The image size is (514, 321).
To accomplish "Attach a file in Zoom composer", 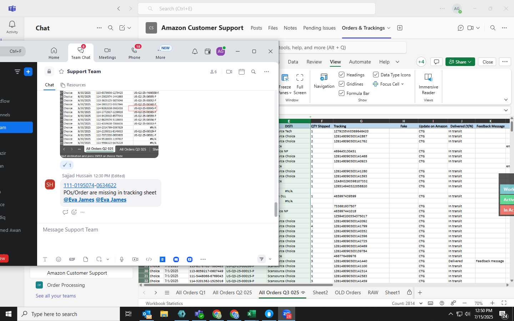I will coord(86,259).
